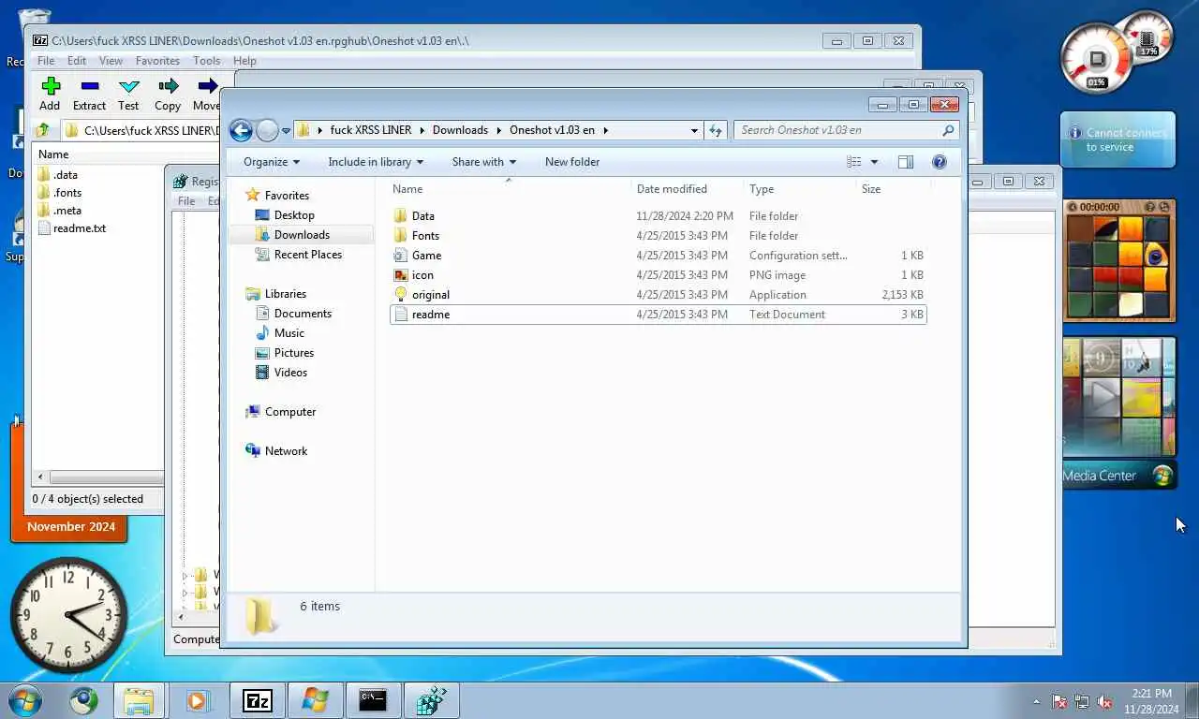
Task: Open the Include in library dropdown
Action: point(376,162)
